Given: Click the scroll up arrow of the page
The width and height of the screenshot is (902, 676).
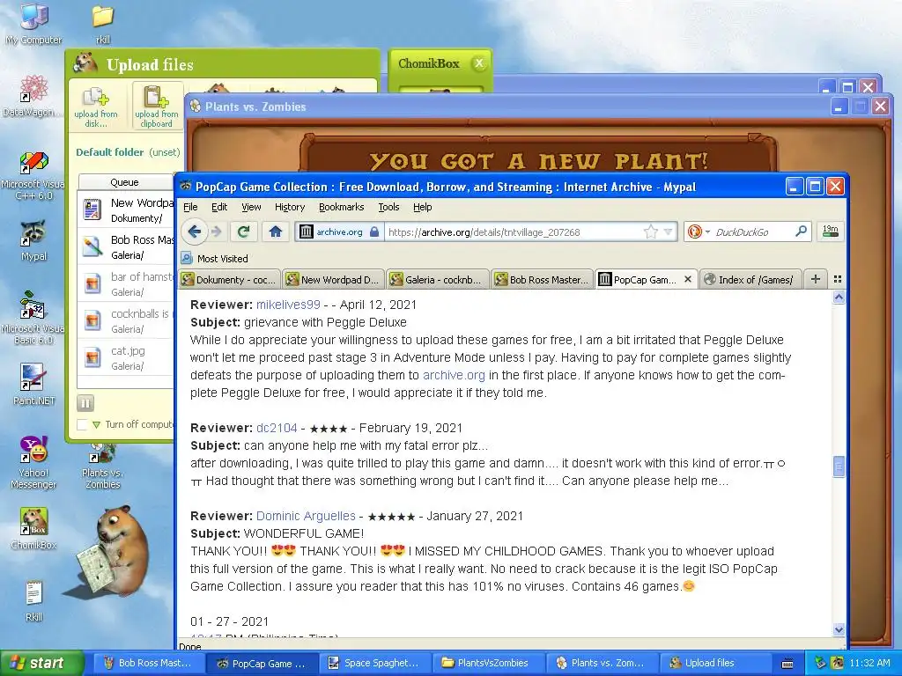Looking at the screenshot, I should point(839,298).
